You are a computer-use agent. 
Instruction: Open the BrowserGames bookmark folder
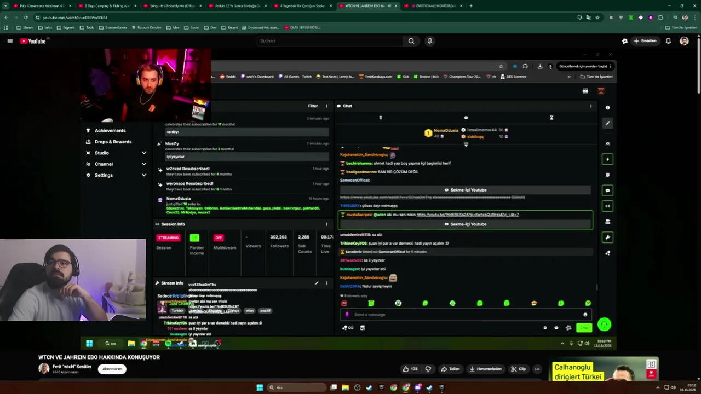pyautogui.click(x=113, y=27)
